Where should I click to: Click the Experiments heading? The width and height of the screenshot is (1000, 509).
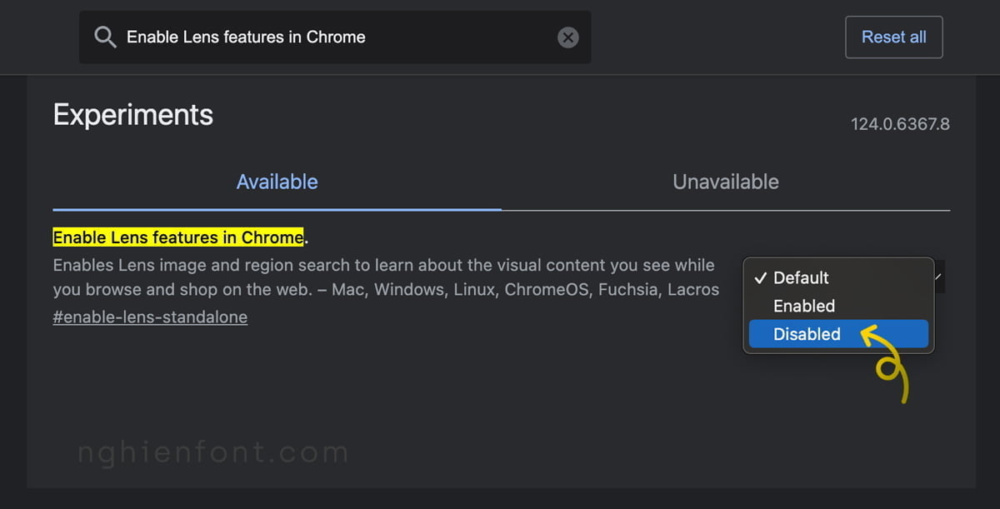click(x=133, y=114)
